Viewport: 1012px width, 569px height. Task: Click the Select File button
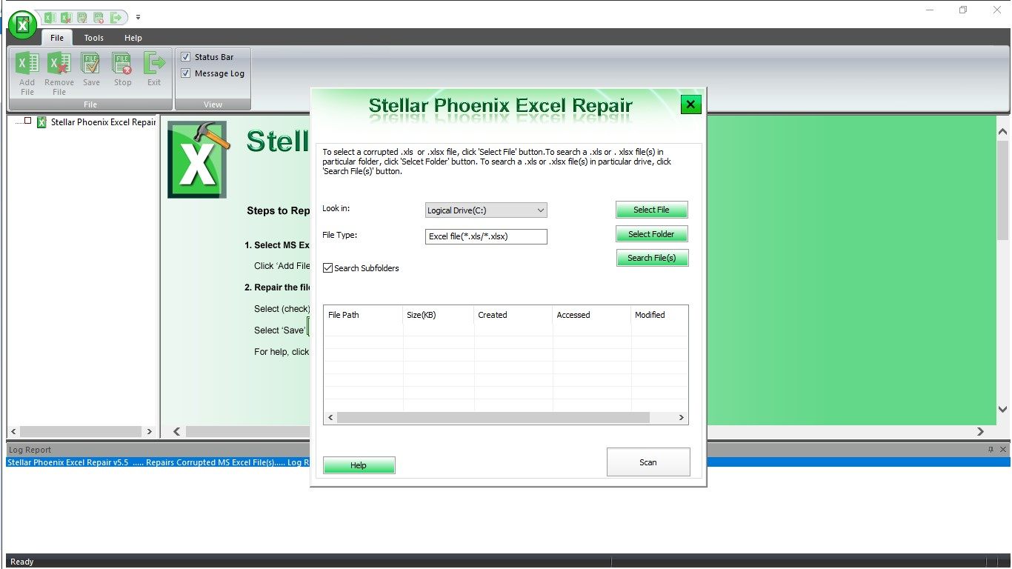click(652, 210)
